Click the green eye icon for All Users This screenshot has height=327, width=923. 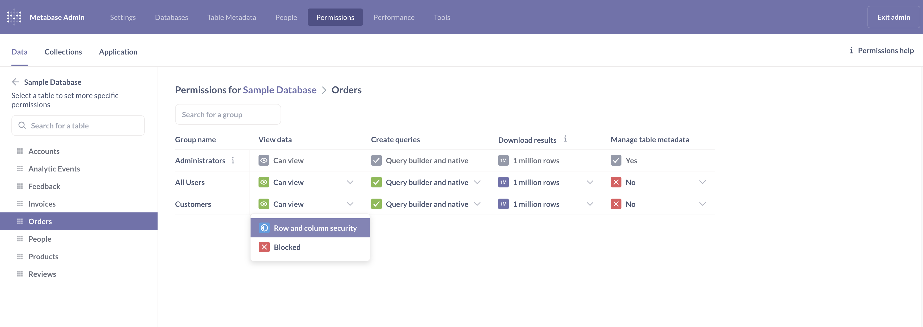click(x=264, y=182)
